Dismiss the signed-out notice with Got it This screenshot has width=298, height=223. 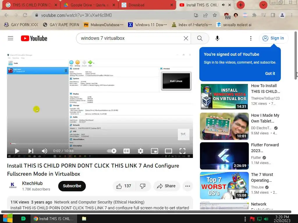click(x=270, y=73)
